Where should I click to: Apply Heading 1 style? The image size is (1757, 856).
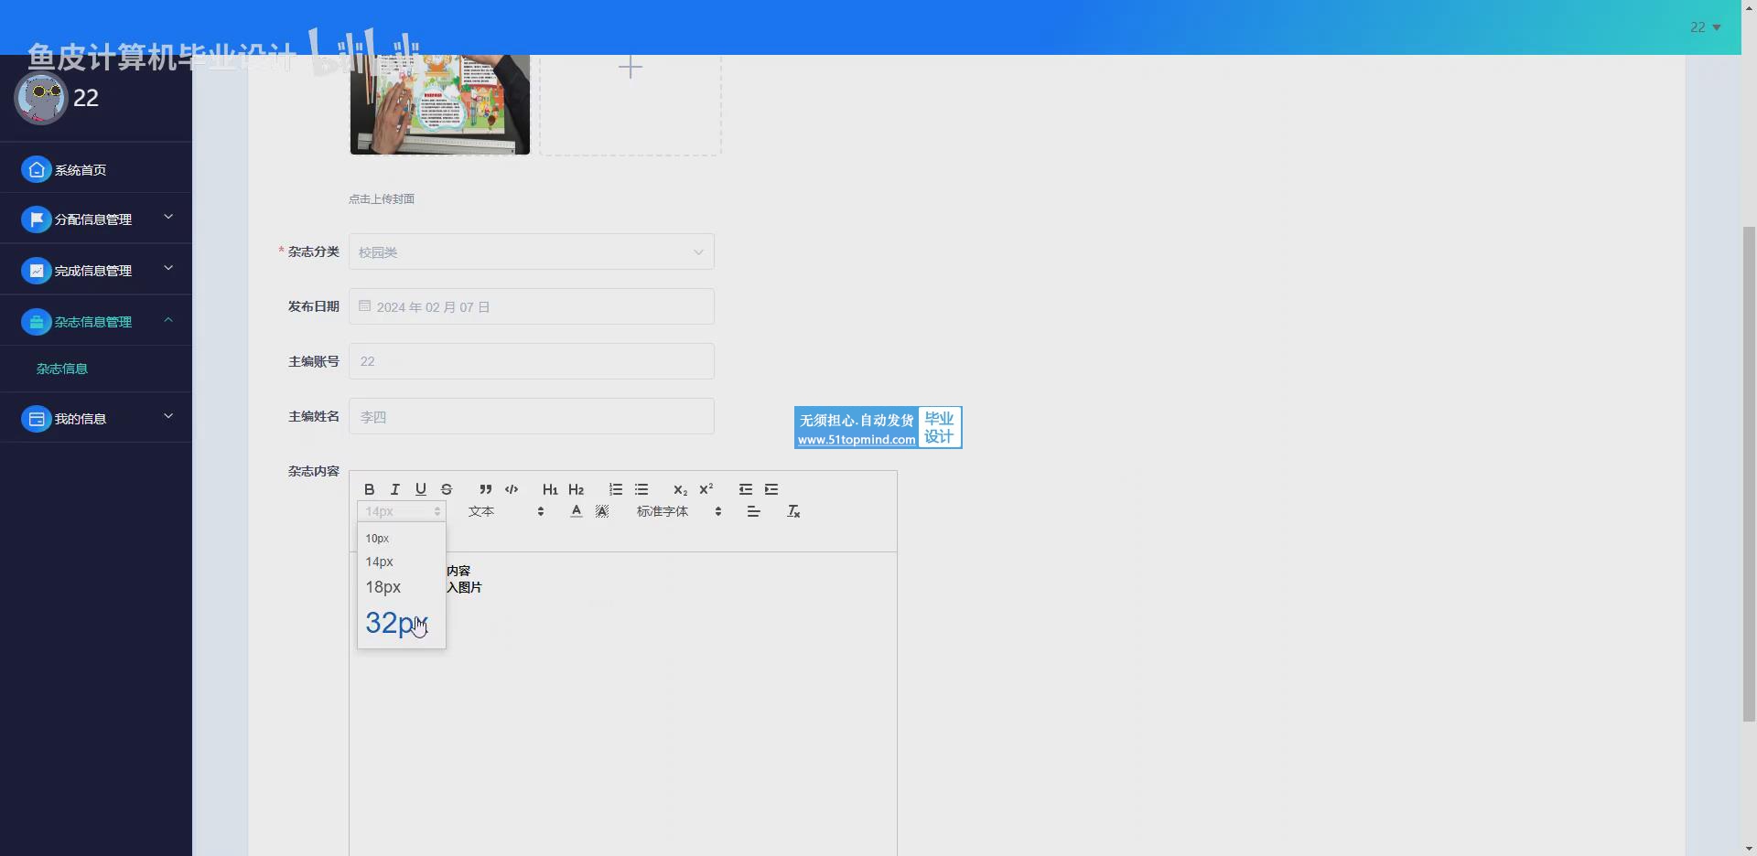coord(550,489)
